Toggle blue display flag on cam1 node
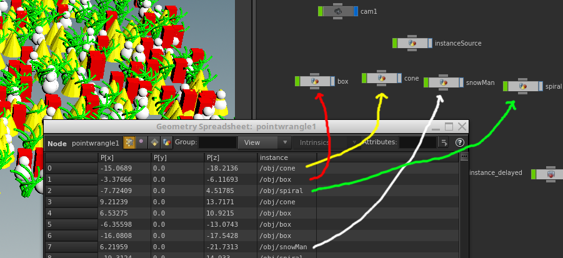Image resolution: width=563 pixels, height=258 pixels. [x=356, y=11]
